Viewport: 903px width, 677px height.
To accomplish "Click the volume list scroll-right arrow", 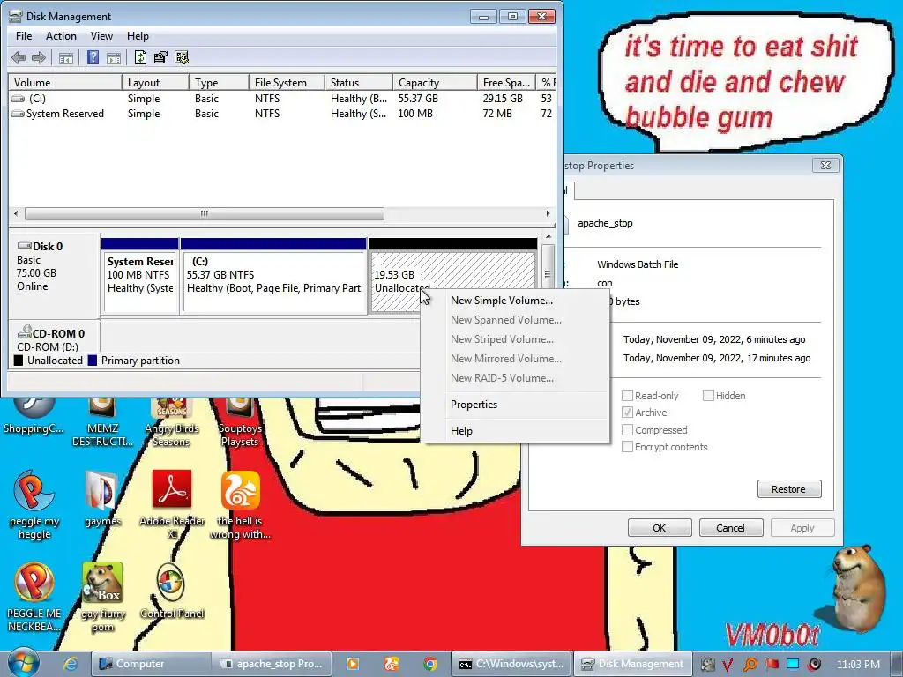I will (548, 213).
